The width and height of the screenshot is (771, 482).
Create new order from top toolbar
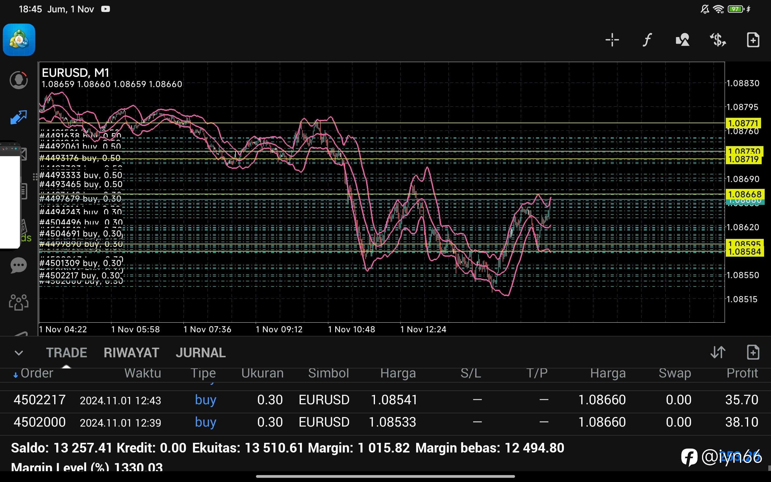(x=753, y=40)
